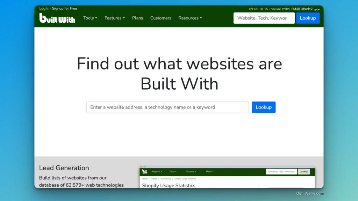Click the Lead Generation heading

click(64, 168)
